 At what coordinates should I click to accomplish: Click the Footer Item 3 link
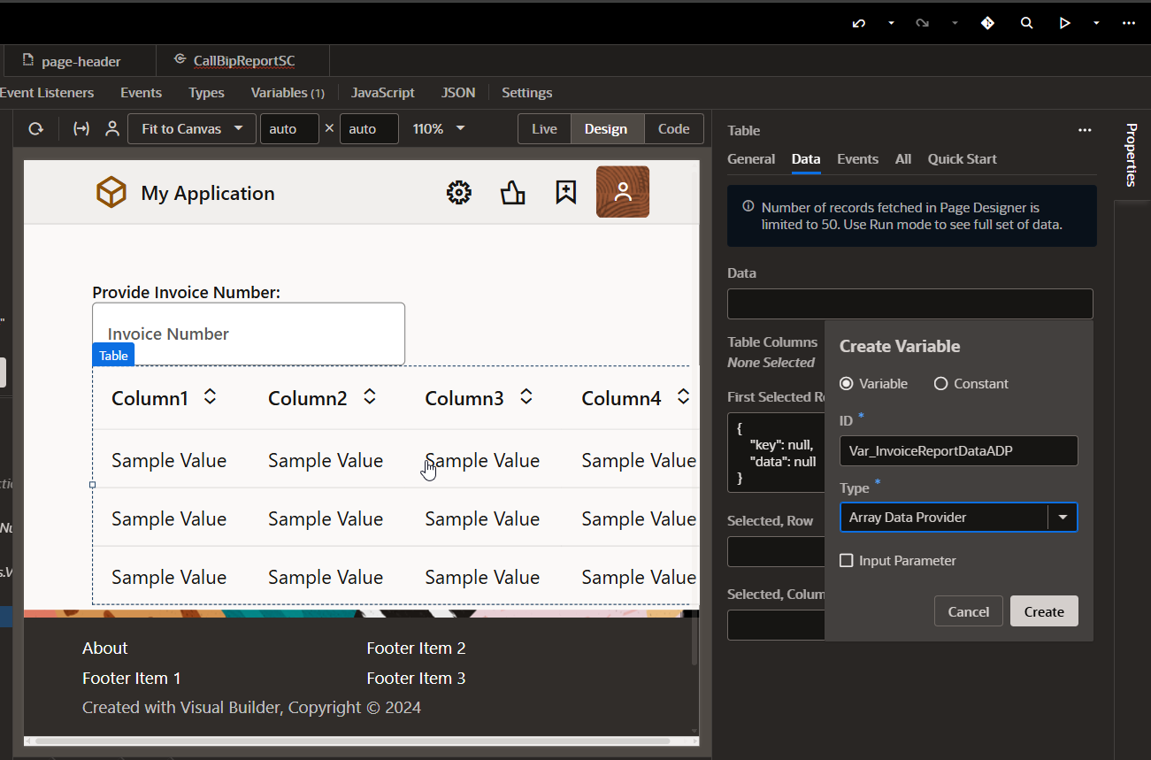[x=416, y=678]
